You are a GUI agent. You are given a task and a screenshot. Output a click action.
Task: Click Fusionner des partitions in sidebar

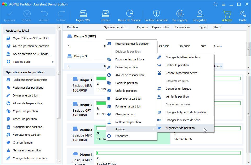29,88
